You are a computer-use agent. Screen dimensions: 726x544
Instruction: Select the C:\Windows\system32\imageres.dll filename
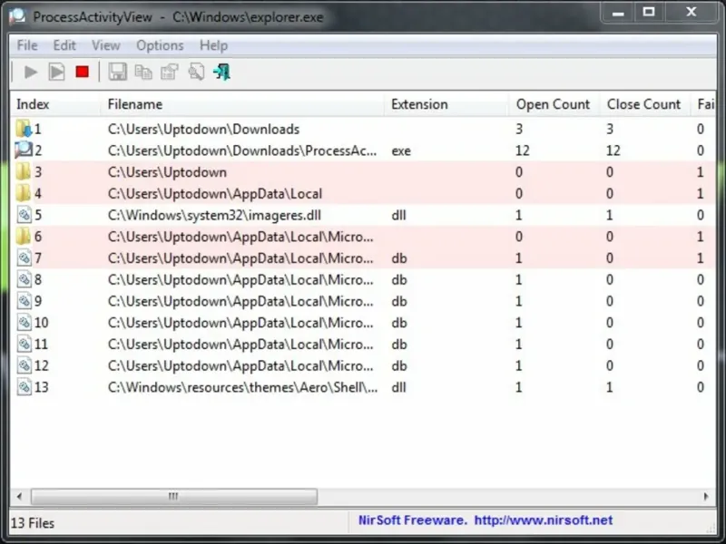214,215
